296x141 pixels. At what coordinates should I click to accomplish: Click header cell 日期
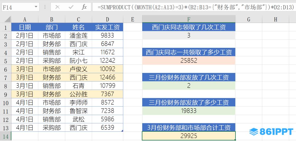(25, 27)
